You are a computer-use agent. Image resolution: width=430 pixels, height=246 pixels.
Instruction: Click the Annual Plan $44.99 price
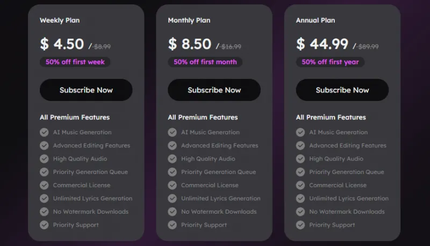click(x=322, y=44)
